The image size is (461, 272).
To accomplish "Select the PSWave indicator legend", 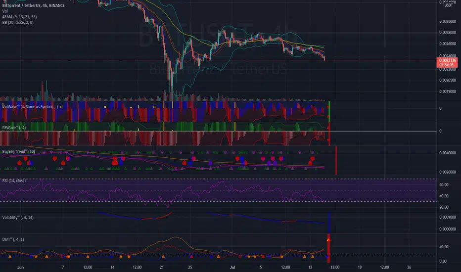I will pyautogui.click(x=14, y=128).
